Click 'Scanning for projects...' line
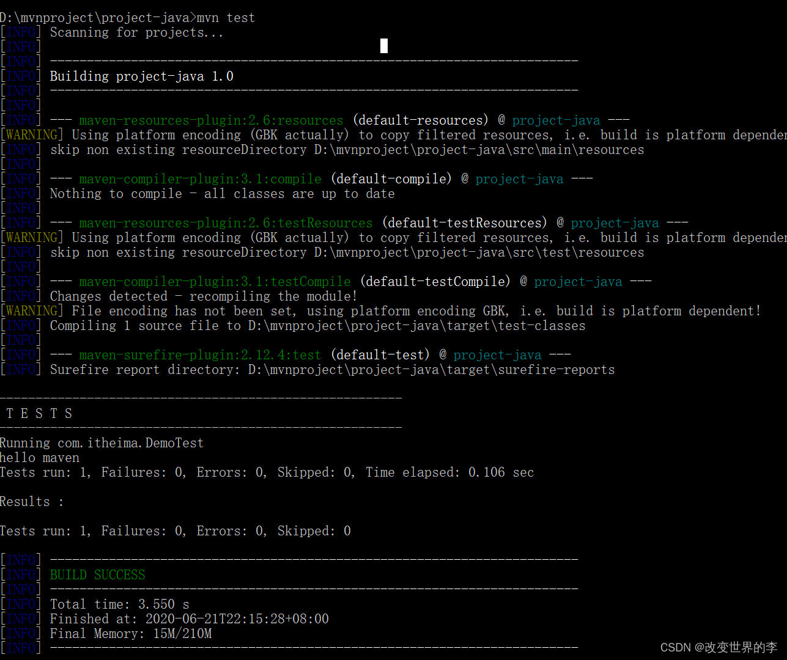The height and width of the screenshot is (660, 787). pos(137,32)
